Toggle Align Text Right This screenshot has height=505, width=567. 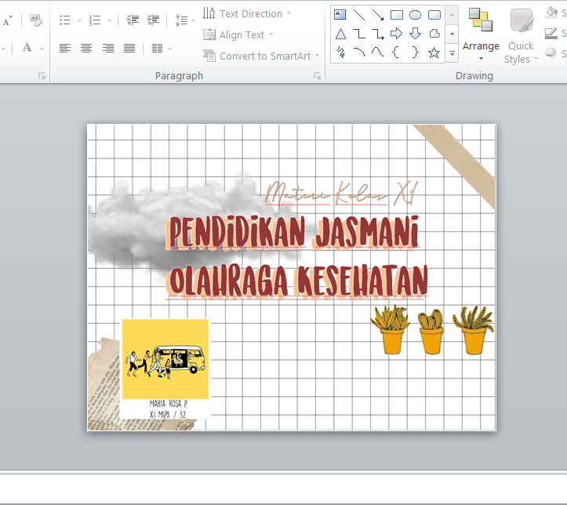click(x=107, y=48)
